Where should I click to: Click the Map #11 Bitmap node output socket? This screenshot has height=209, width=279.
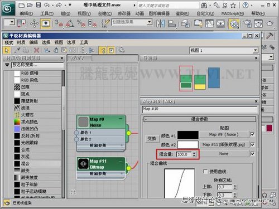tap(128, 168)
